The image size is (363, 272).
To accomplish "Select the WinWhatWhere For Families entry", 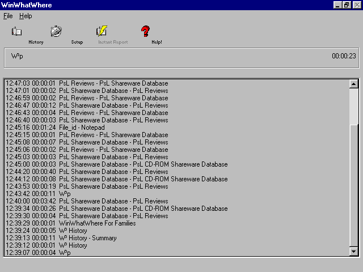I will click(97, 223).
